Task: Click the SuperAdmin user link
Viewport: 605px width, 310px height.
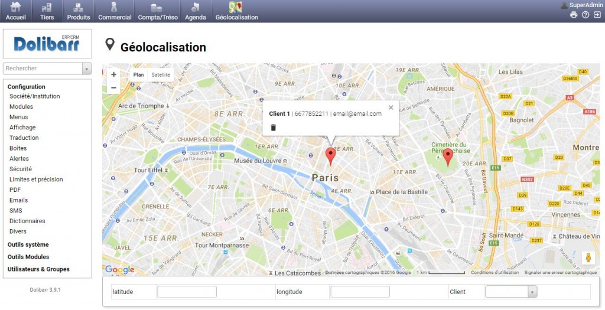Action: (x=585, y=5)
